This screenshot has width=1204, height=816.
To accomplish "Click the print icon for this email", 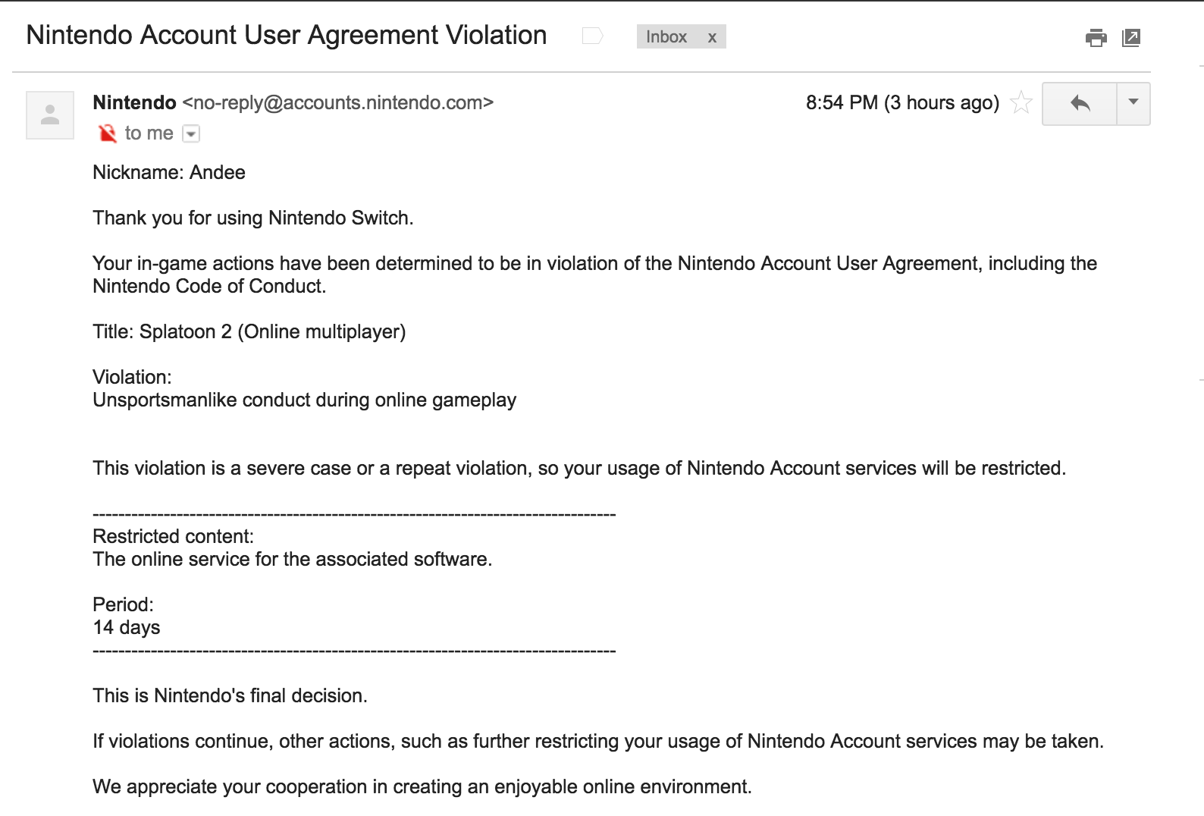I will point(1096,37).
